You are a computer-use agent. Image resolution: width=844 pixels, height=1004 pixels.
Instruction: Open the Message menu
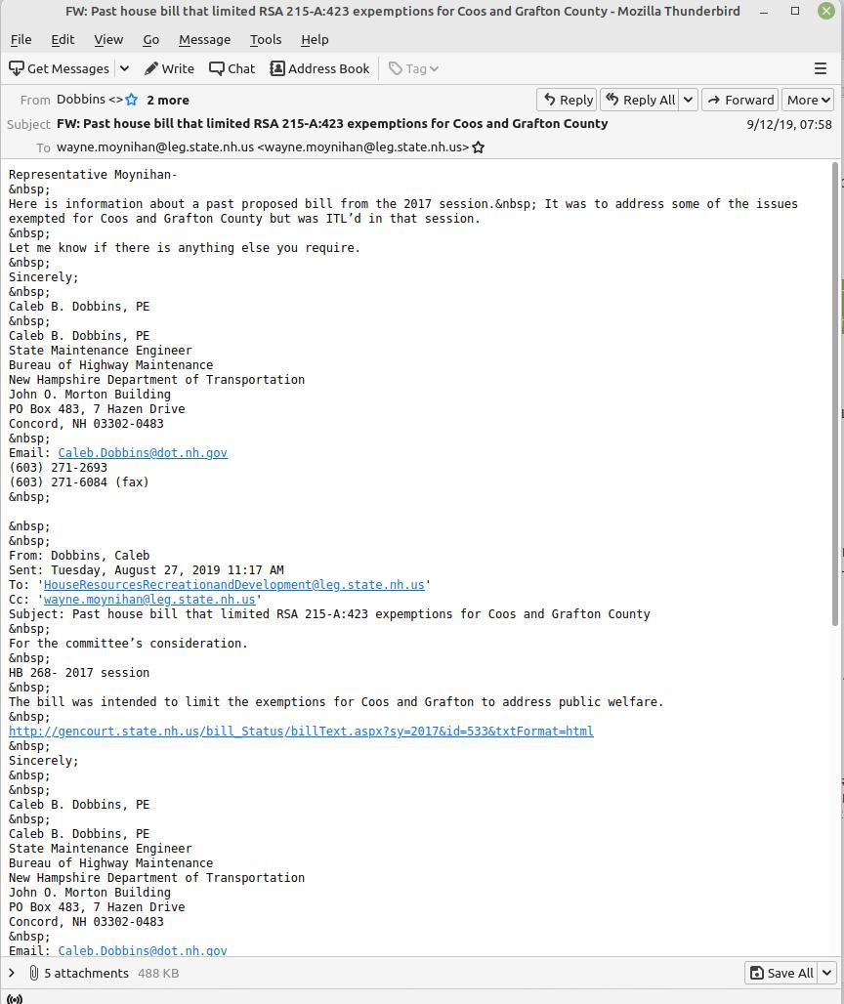(x=204, y=39)
